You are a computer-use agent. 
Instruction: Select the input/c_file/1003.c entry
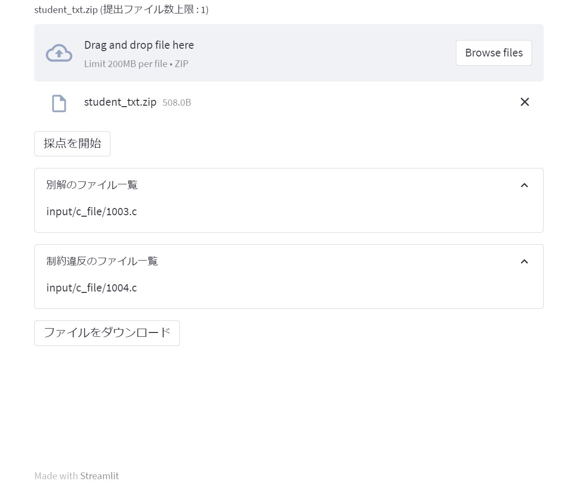92,211
